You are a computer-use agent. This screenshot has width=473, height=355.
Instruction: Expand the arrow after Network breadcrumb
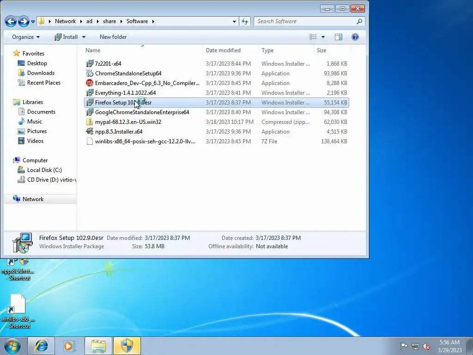81,21
